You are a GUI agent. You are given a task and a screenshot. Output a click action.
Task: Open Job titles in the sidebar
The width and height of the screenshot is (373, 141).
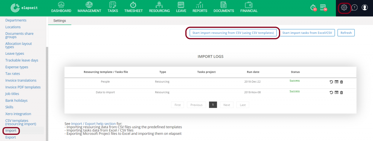pos(12,94)
